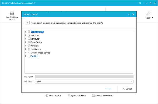Maximize the System Transfer dialog

point(129,14)
